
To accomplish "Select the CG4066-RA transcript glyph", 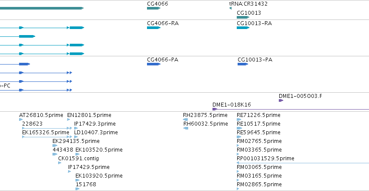I will 153,28.
